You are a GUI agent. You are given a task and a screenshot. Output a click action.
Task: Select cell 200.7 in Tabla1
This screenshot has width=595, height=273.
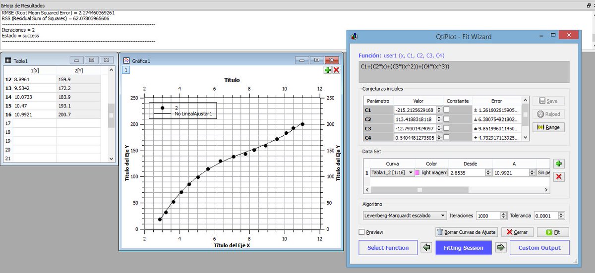tap(79, 115)
